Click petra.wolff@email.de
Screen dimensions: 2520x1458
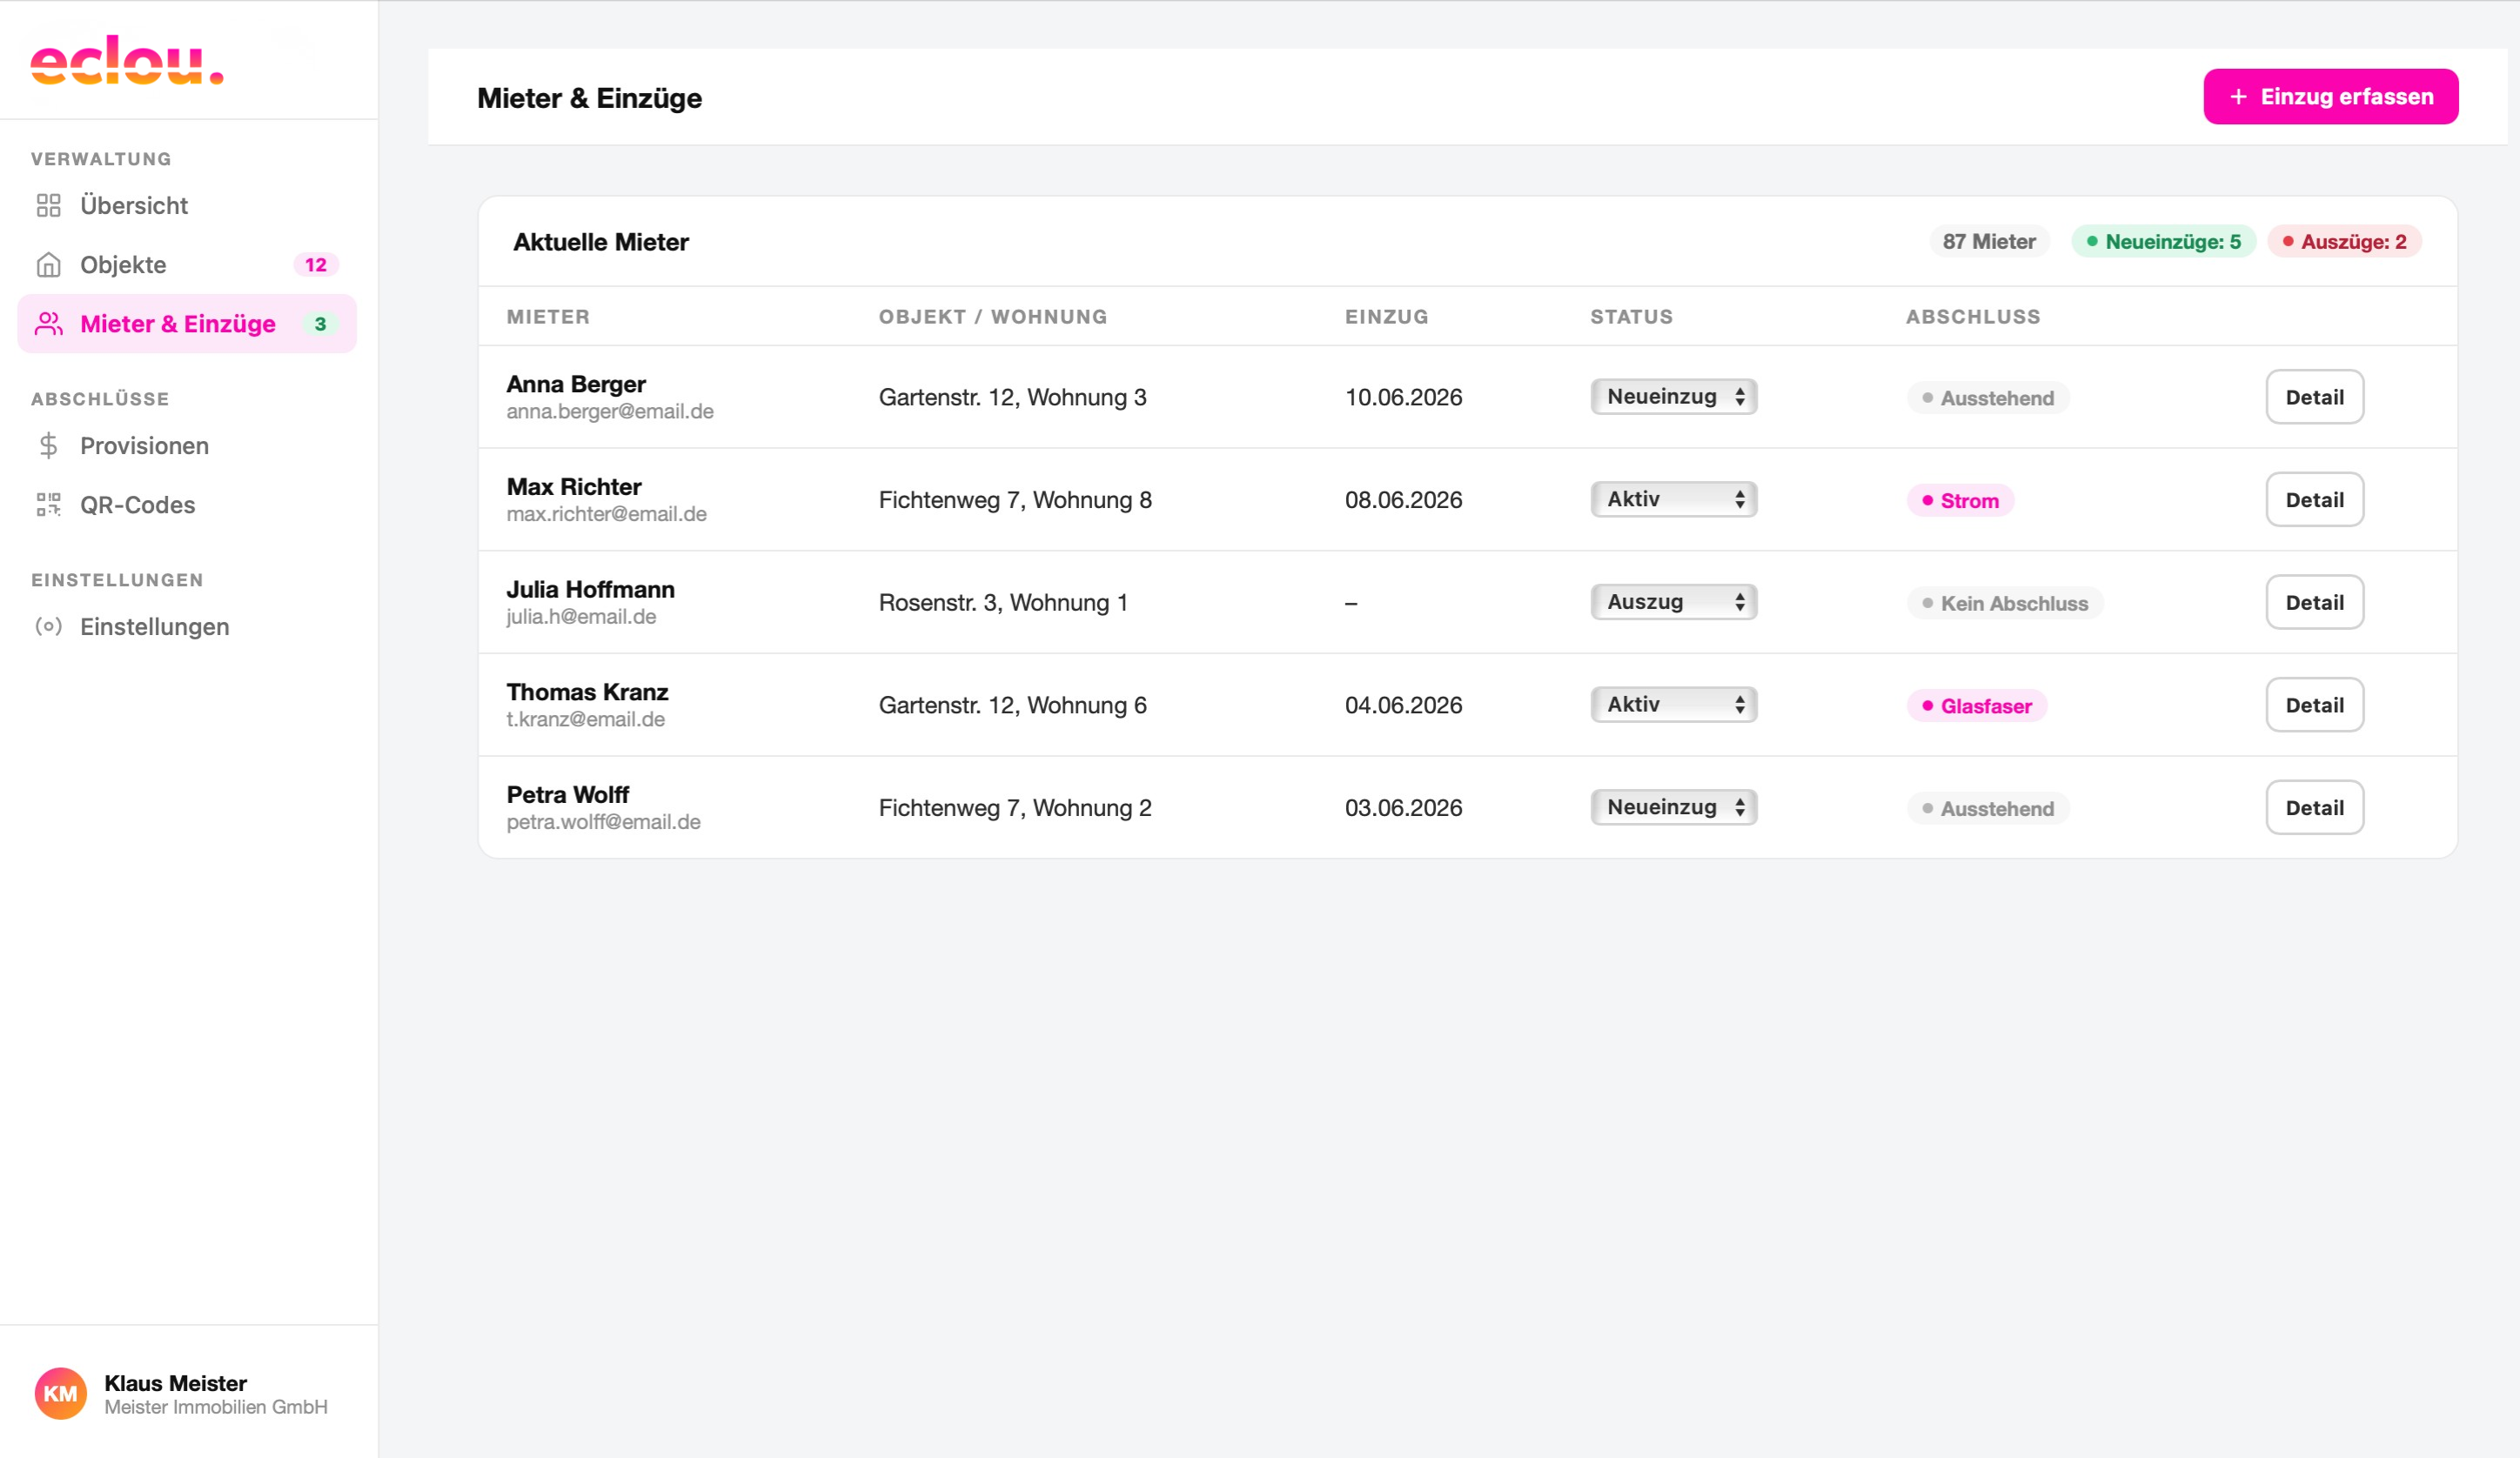pos(603,822)
